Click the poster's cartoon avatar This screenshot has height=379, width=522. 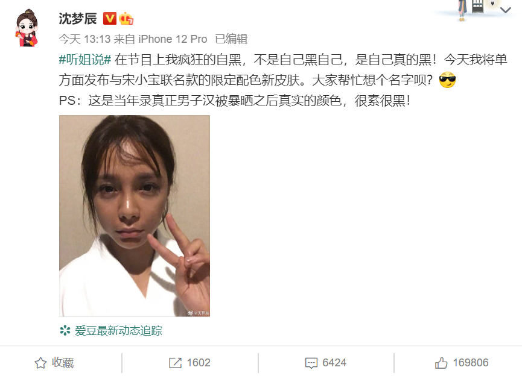click(x=27, y=28)
